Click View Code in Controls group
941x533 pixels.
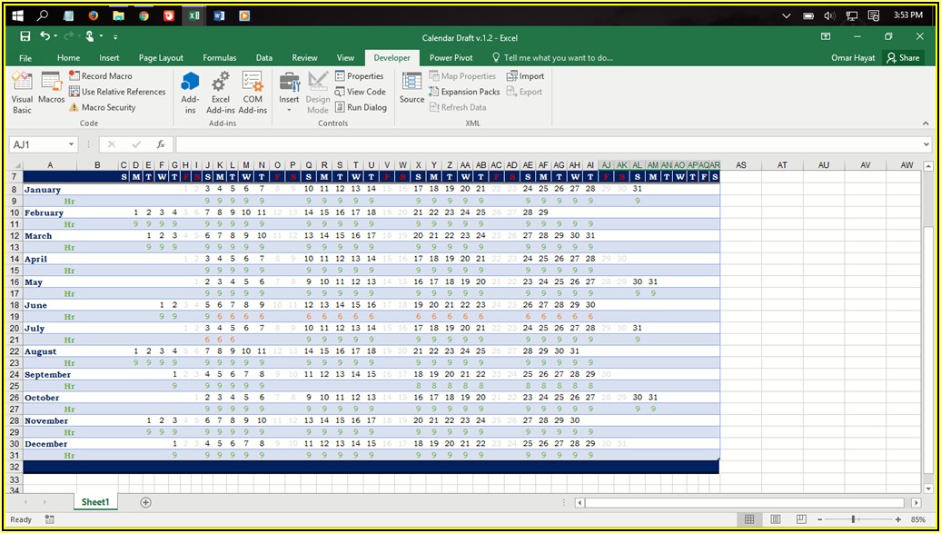click(x=361, y=92)
